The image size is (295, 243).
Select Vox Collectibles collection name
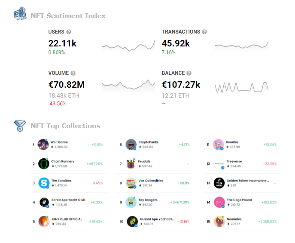pos(151,181)
